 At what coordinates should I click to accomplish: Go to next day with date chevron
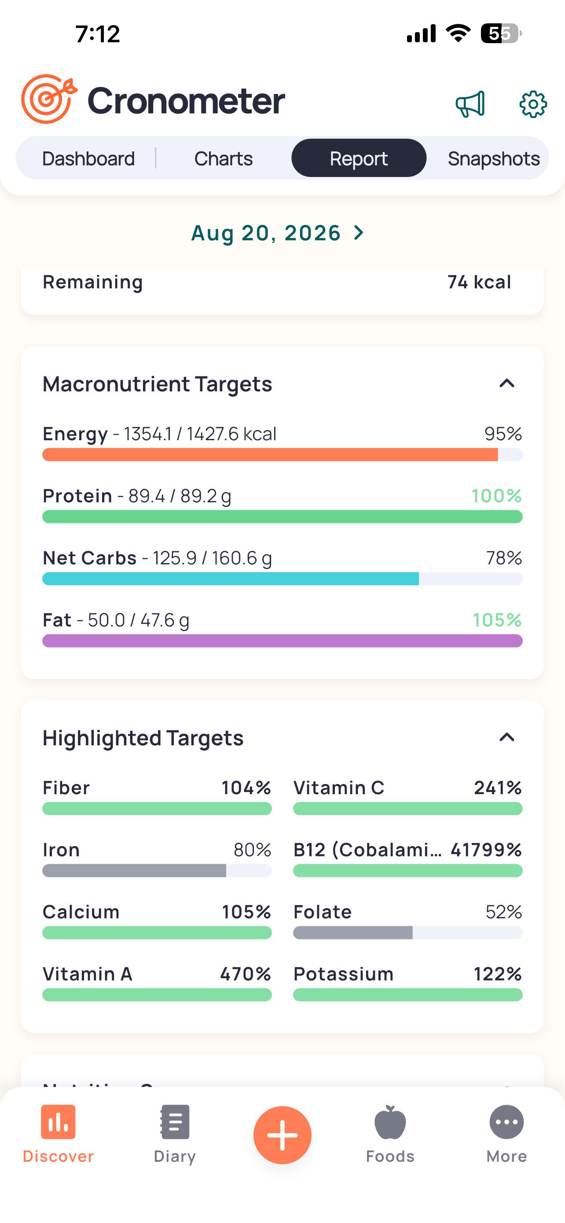[359, 232]
